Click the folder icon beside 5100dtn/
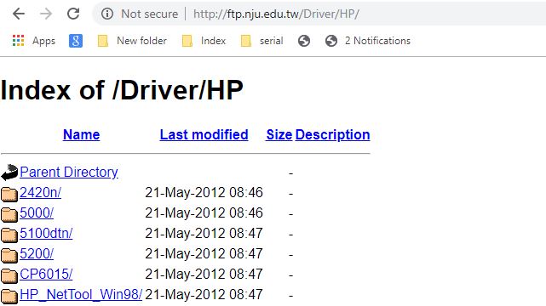 tap(9, 235)
